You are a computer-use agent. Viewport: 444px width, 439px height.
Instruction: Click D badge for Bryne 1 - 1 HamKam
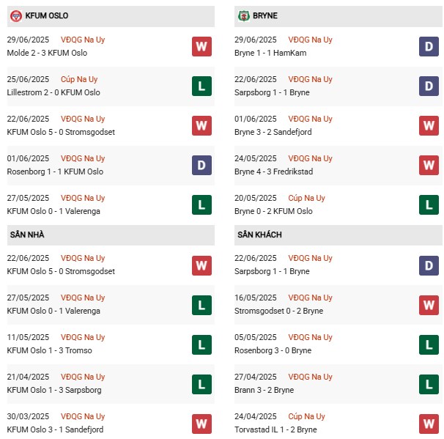(x=429, y=47)
